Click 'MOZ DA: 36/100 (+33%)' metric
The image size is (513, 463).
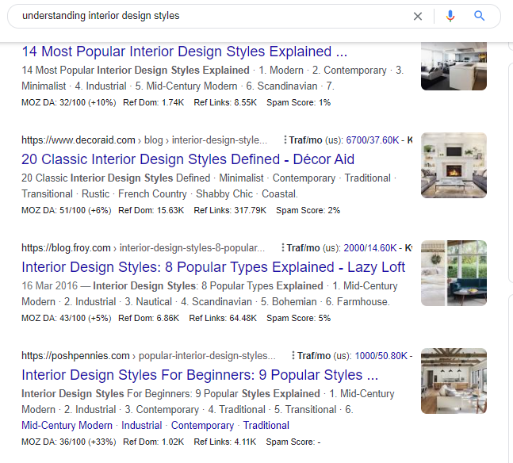(x=69, y=442)
